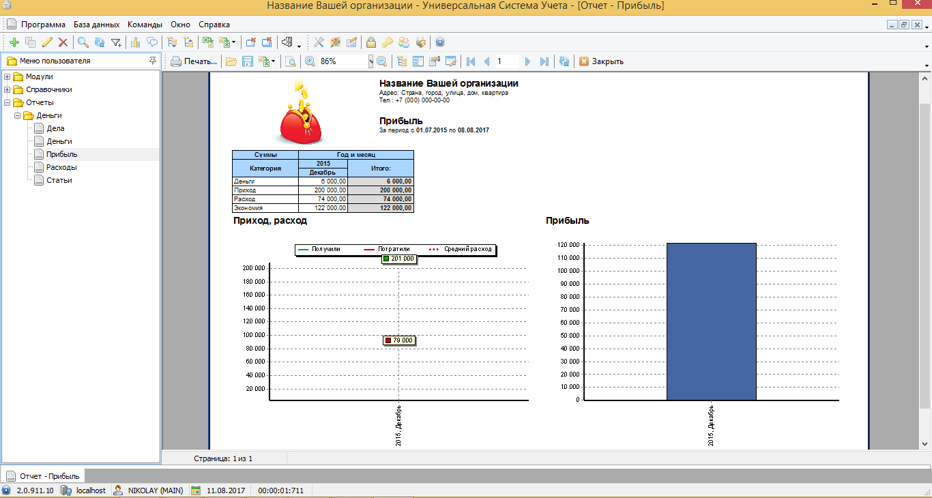This screenshot has height=498, width=932.
Task: Click the Закрыть button
Action: pyautogui.click(x=601, y=61)
